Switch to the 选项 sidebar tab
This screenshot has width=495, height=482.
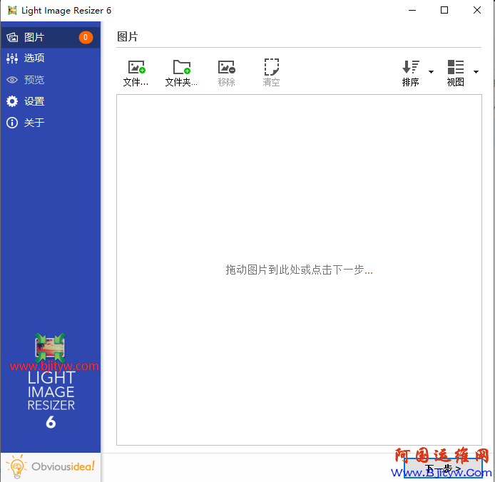(34, 58)
